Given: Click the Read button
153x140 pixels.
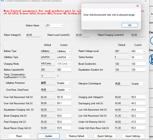Looking at the screenshot, I should [19, 136].
